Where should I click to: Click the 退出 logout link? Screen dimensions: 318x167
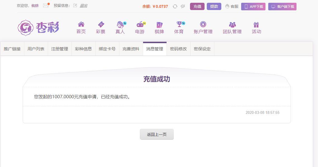83,6
